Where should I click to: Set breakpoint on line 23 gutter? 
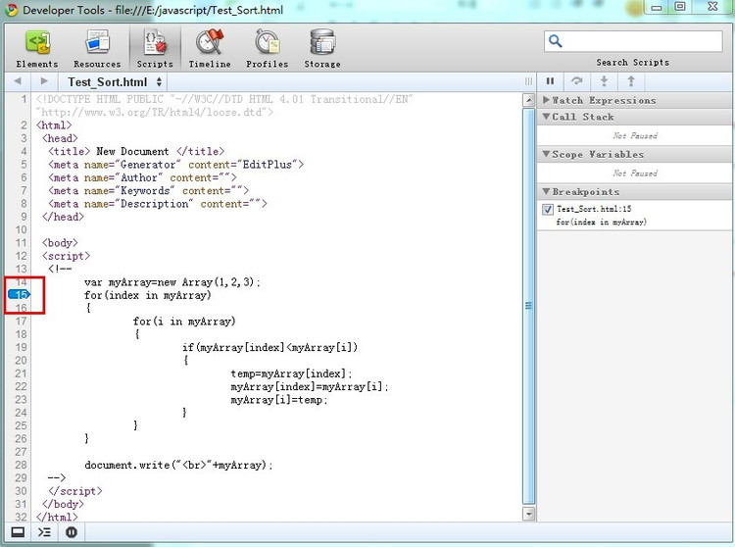21,399
